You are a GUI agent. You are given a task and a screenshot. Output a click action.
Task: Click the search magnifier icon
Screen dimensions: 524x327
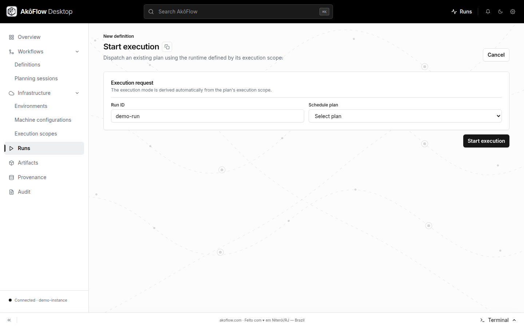[151, 12]
